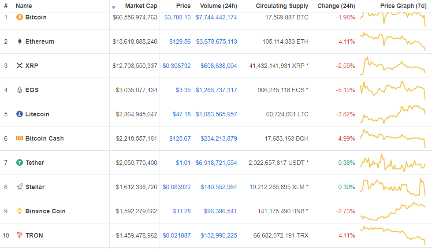The height and width of the screenshot is (249, 432).
Task: Click Stellar price $0.083922
Action: click(177, 187)
